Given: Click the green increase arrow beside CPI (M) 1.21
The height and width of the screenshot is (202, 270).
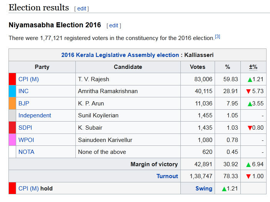Looking at the screenshot, I should [250, 80].
